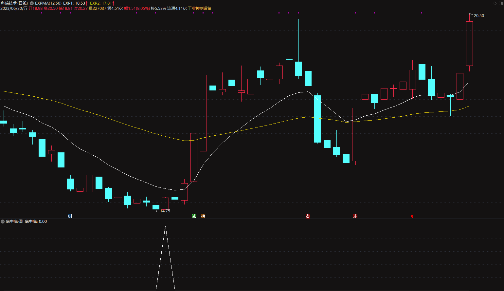Click the 涨 event marker
This screenshot has width=504, height=291.
(x=355, y=216)
